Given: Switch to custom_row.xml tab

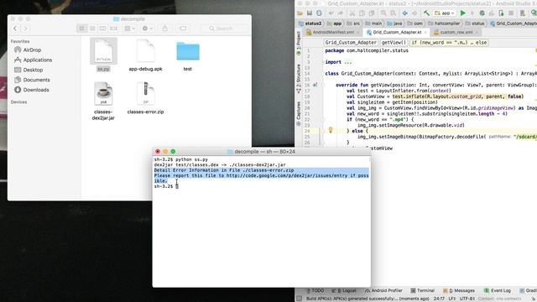Looking at the screenshot, I should coord(456,32).
